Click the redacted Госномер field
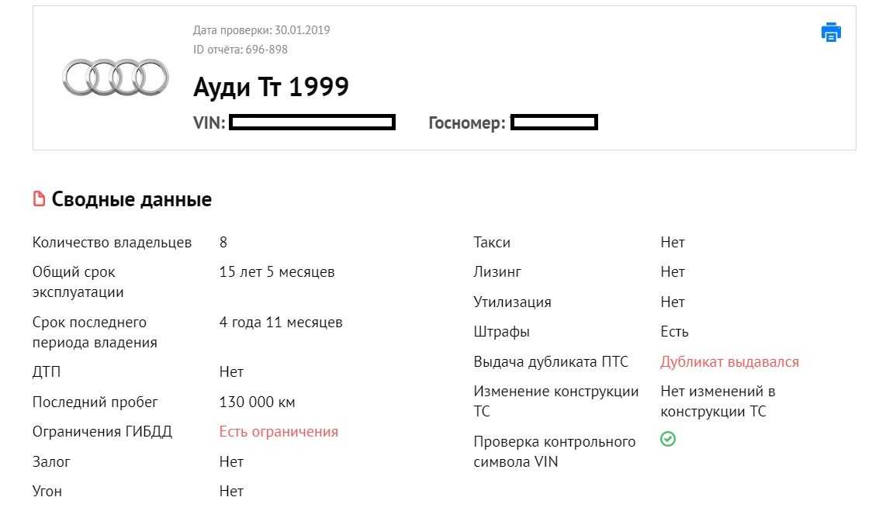The width and height of the screenshot is (872, 511). (x=554, y=123)
